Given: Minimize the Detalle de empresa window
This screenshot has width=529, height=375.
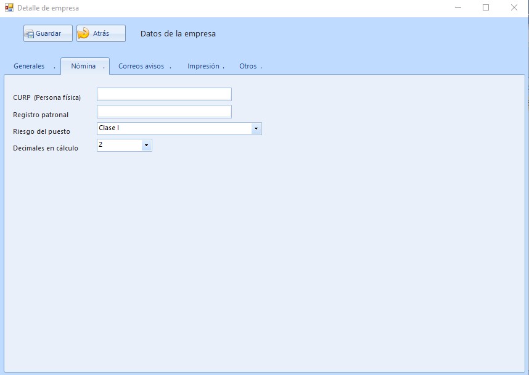Looking at the screenshot, I should 458,7.
